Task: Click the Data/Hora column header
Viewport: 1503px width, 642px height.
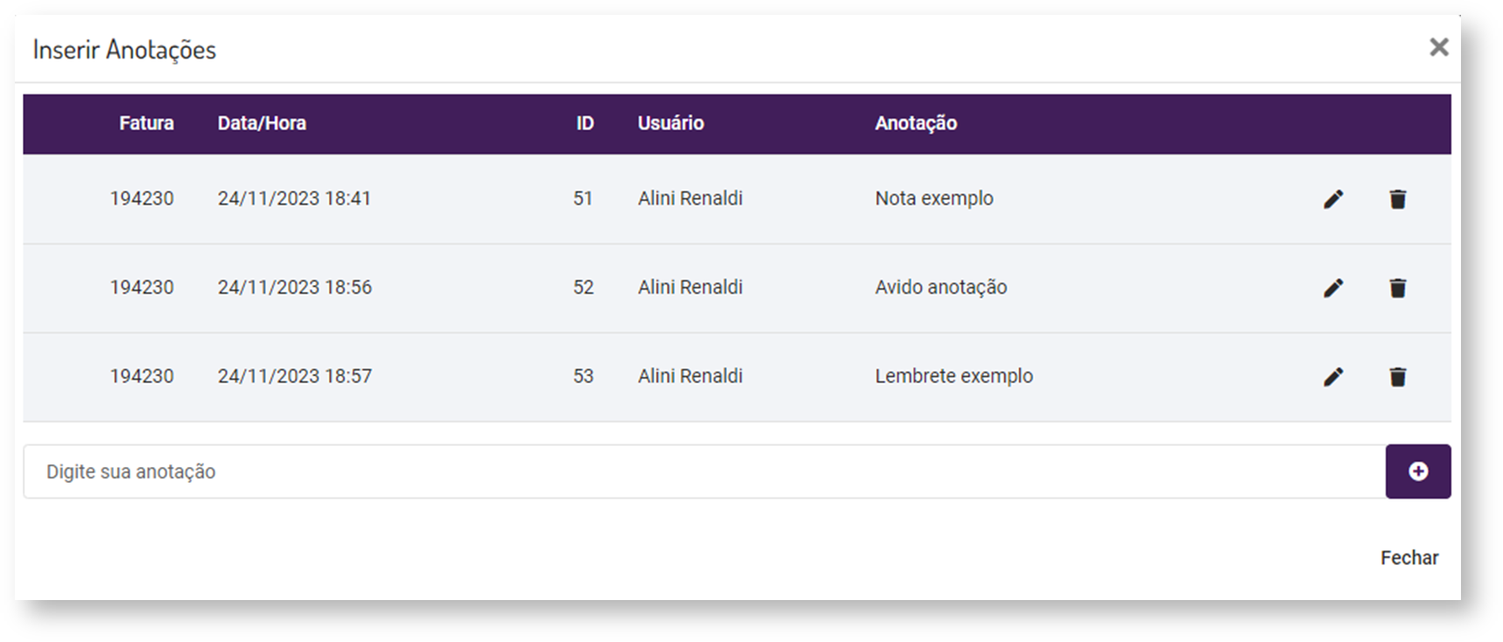Action: (262, 123)
